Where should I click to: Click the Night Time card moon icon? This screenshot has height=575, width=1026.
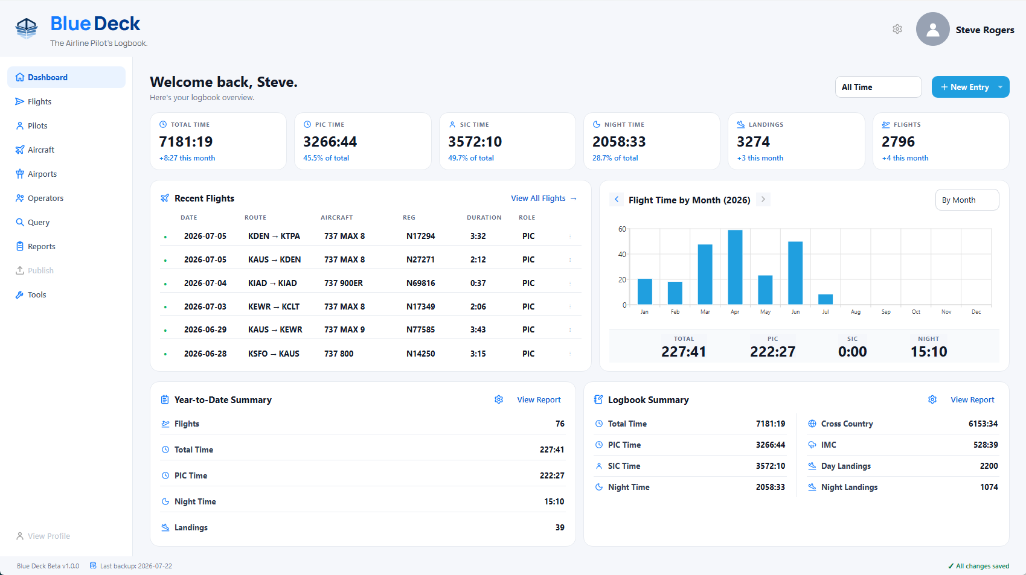[x=597, y=124]
